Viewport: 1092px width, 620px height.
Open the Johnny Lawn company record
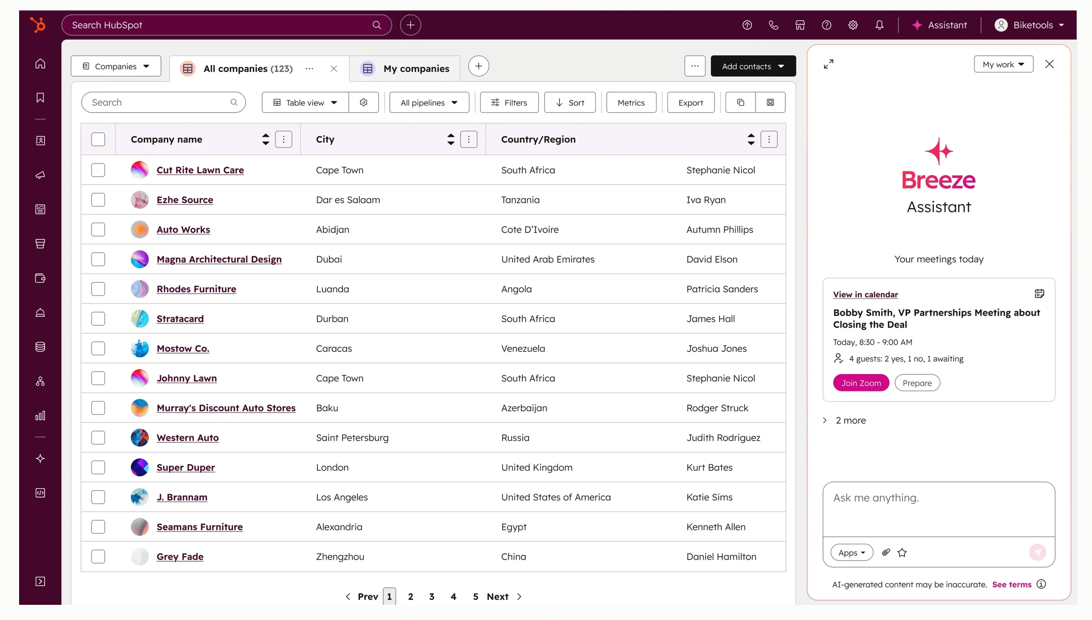coord(187,378)
